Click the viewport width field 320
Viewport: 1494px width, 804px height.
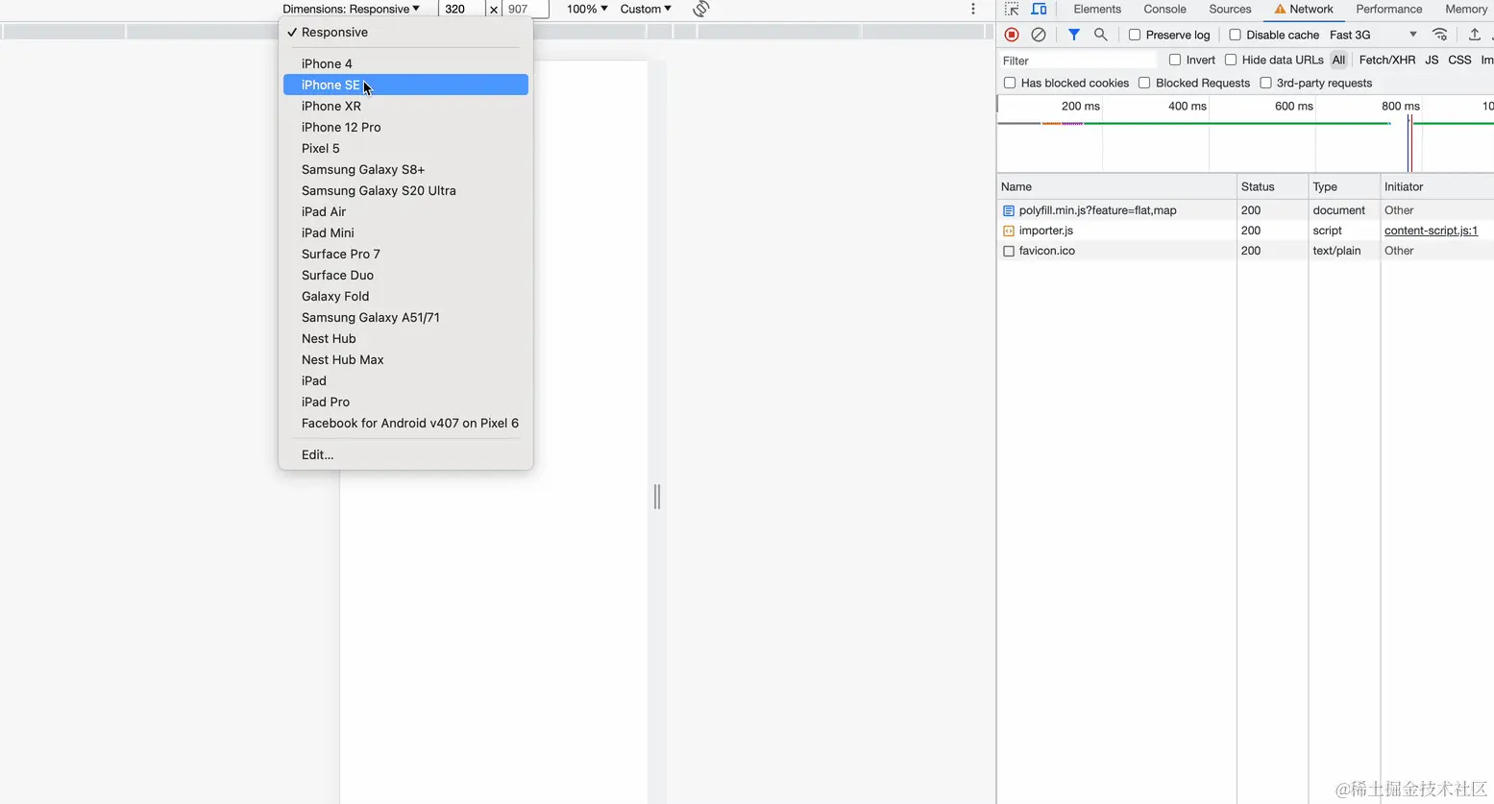[462, 9]
